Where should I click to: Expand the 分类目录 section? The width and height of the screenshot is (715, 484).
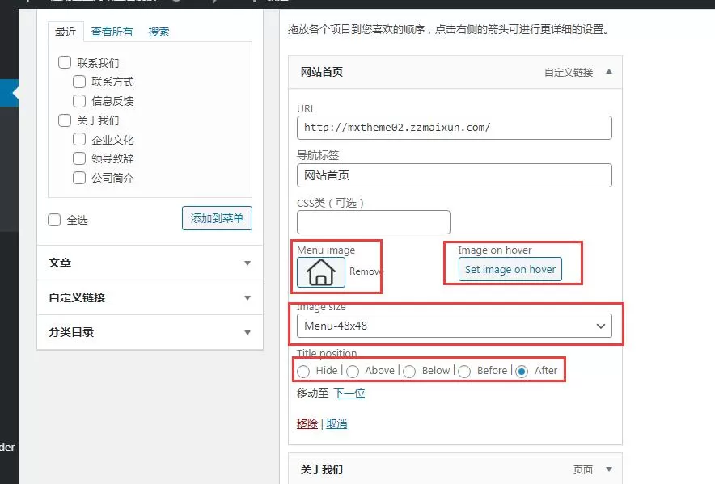pos(150,332)
